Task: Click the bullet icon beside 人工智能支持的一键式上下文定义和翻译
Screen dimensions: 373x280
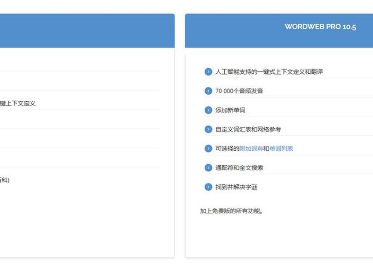Action: pyautogui.click(x=208, y=72)
